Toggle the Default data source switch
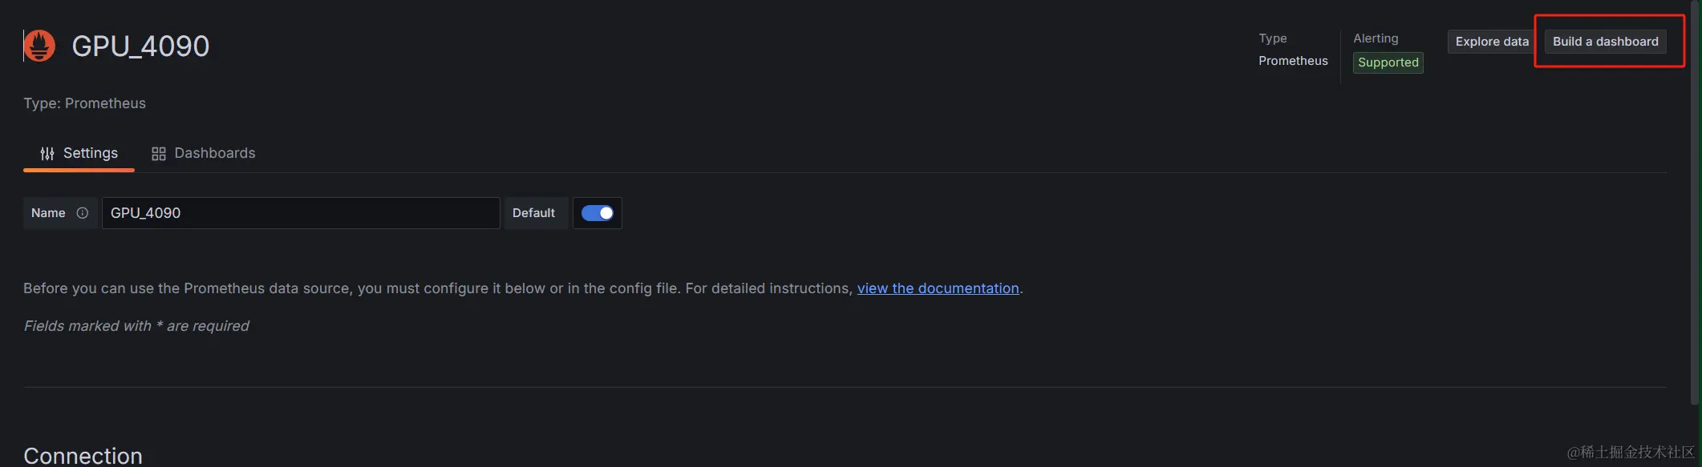The height and width of the screenshot is (467, 1702). 598,213
